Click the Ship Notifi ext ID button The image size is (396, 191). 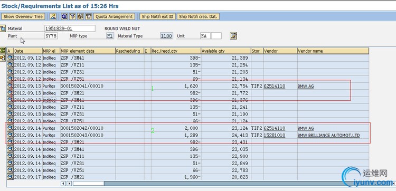tap(157, 17)
